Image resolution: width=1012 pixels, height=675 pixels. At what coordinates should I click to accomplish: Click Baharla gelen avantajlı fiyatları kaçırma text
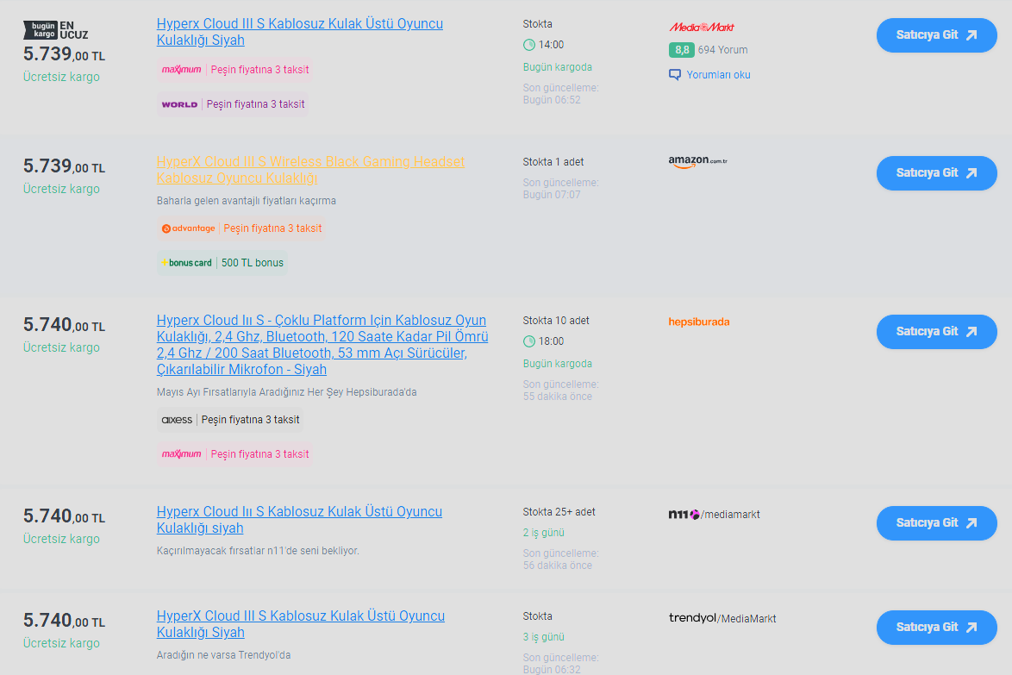pyautogui.click(x=247, y=201)
